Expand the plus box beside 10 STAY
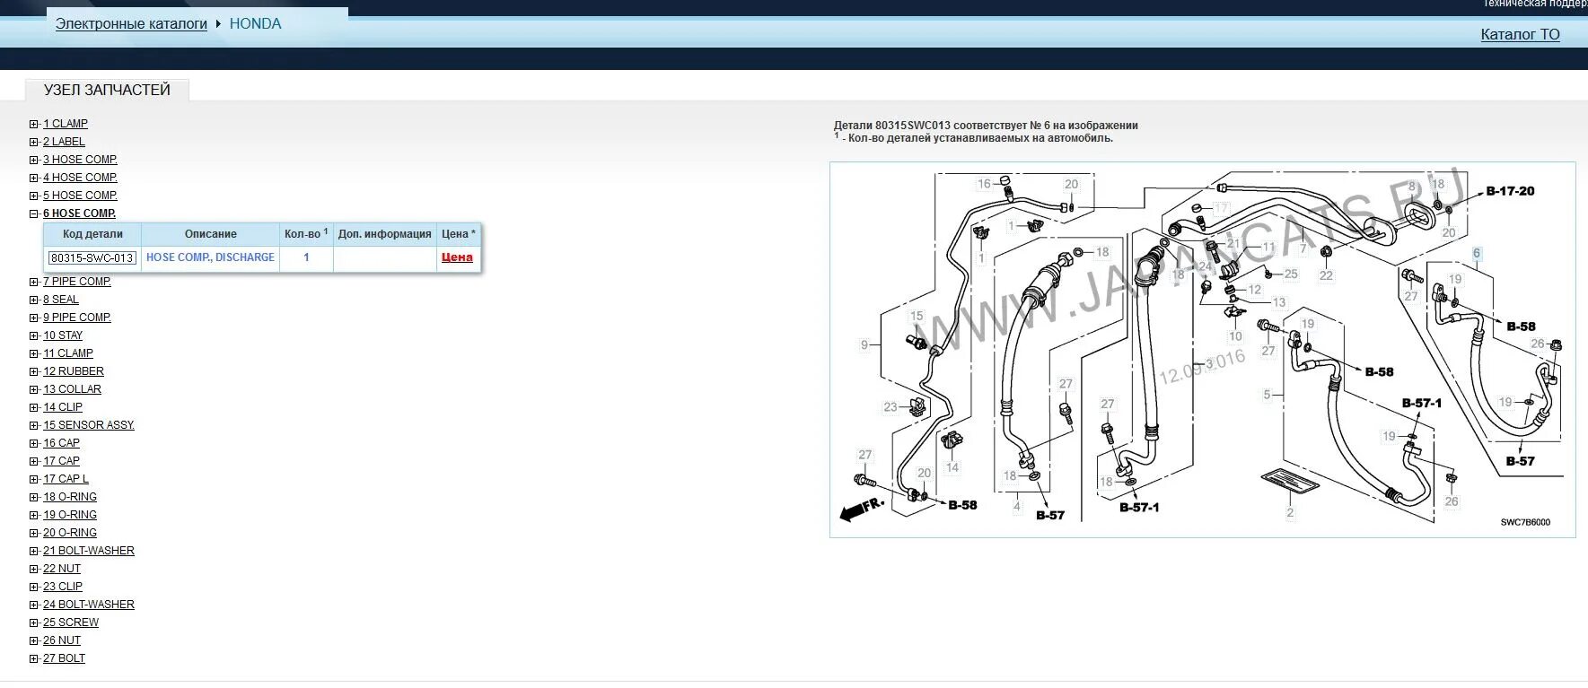The width and height of the screenshot is (1588, 688). (x=34, y=336)
